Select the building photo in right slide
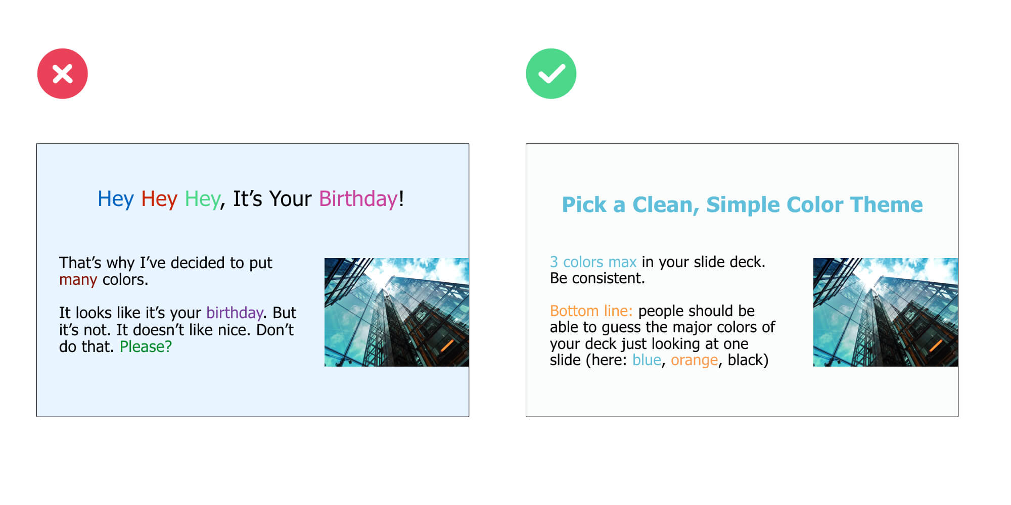 click(885, 312)
